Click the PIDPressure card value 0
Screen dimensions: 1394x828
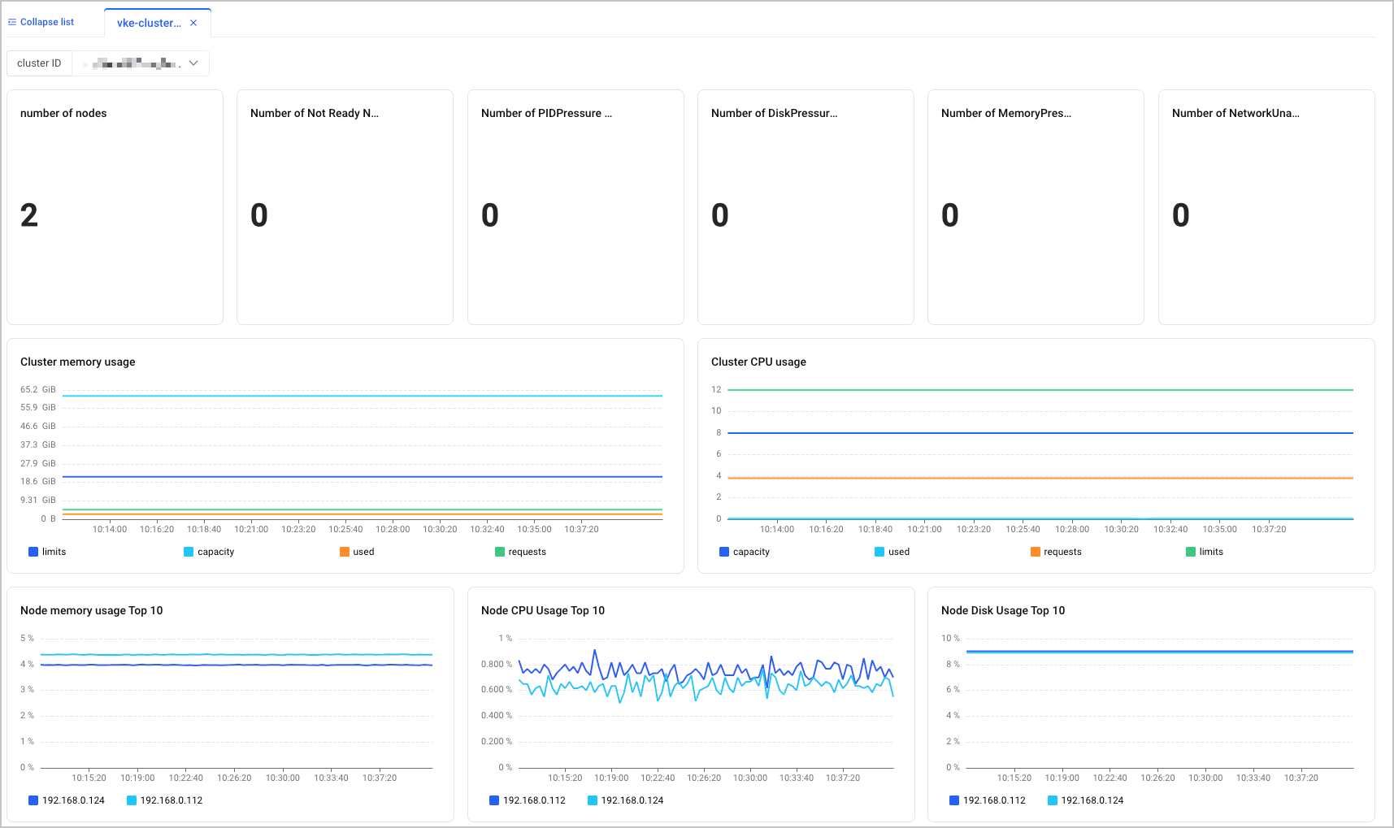coord(490,215)
